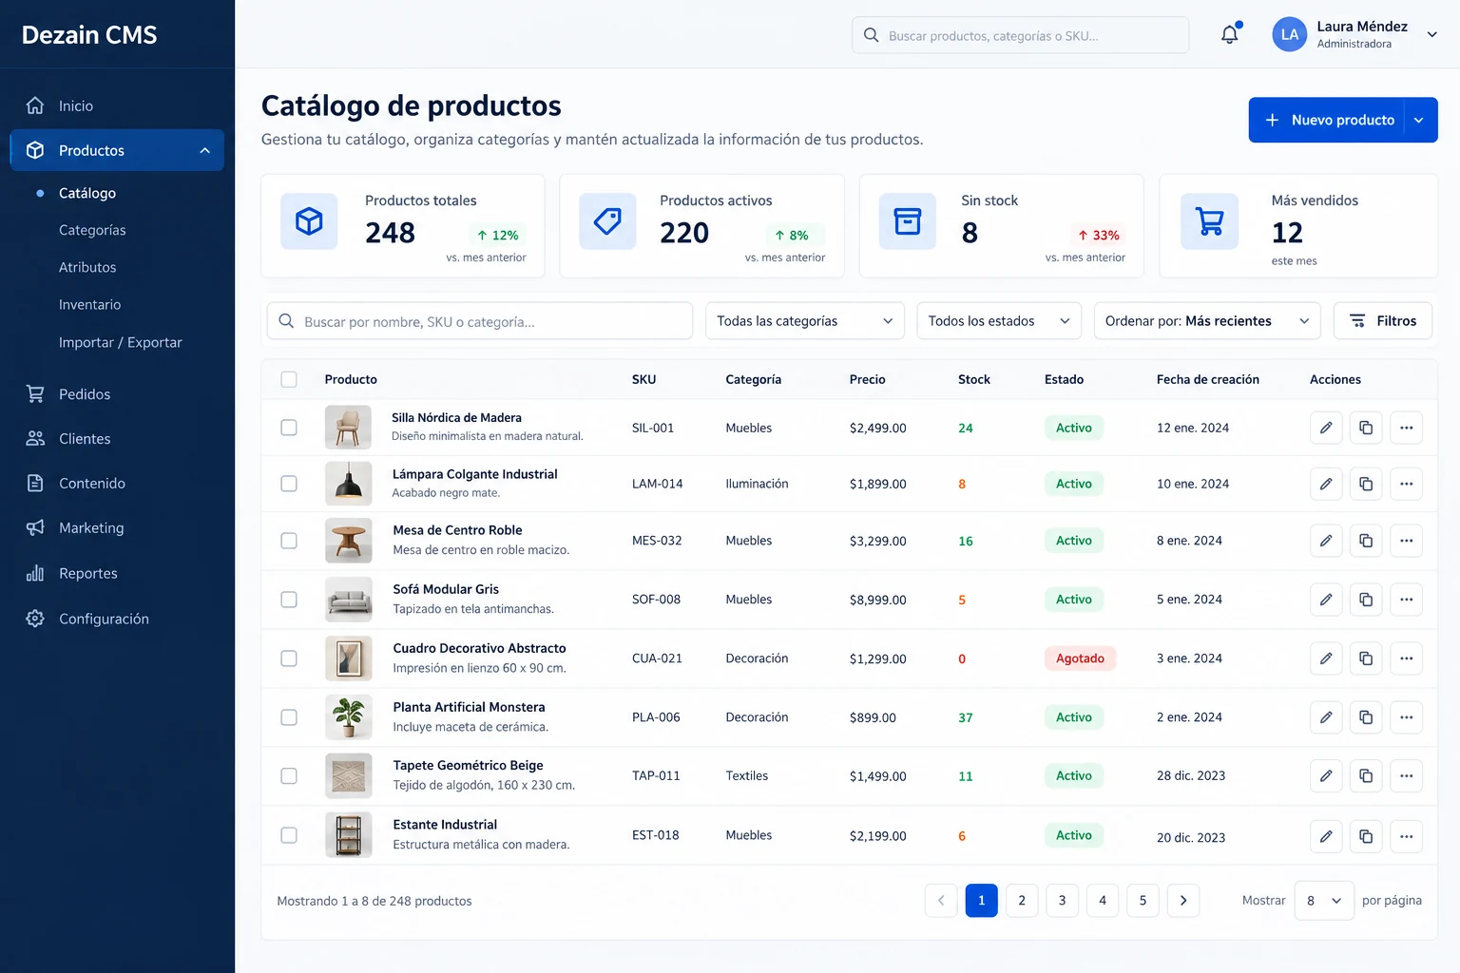The image size is (1460, 973).
Task: Open more actions for Planta Artificial Monstera
Action: [x=1406, y=717]
